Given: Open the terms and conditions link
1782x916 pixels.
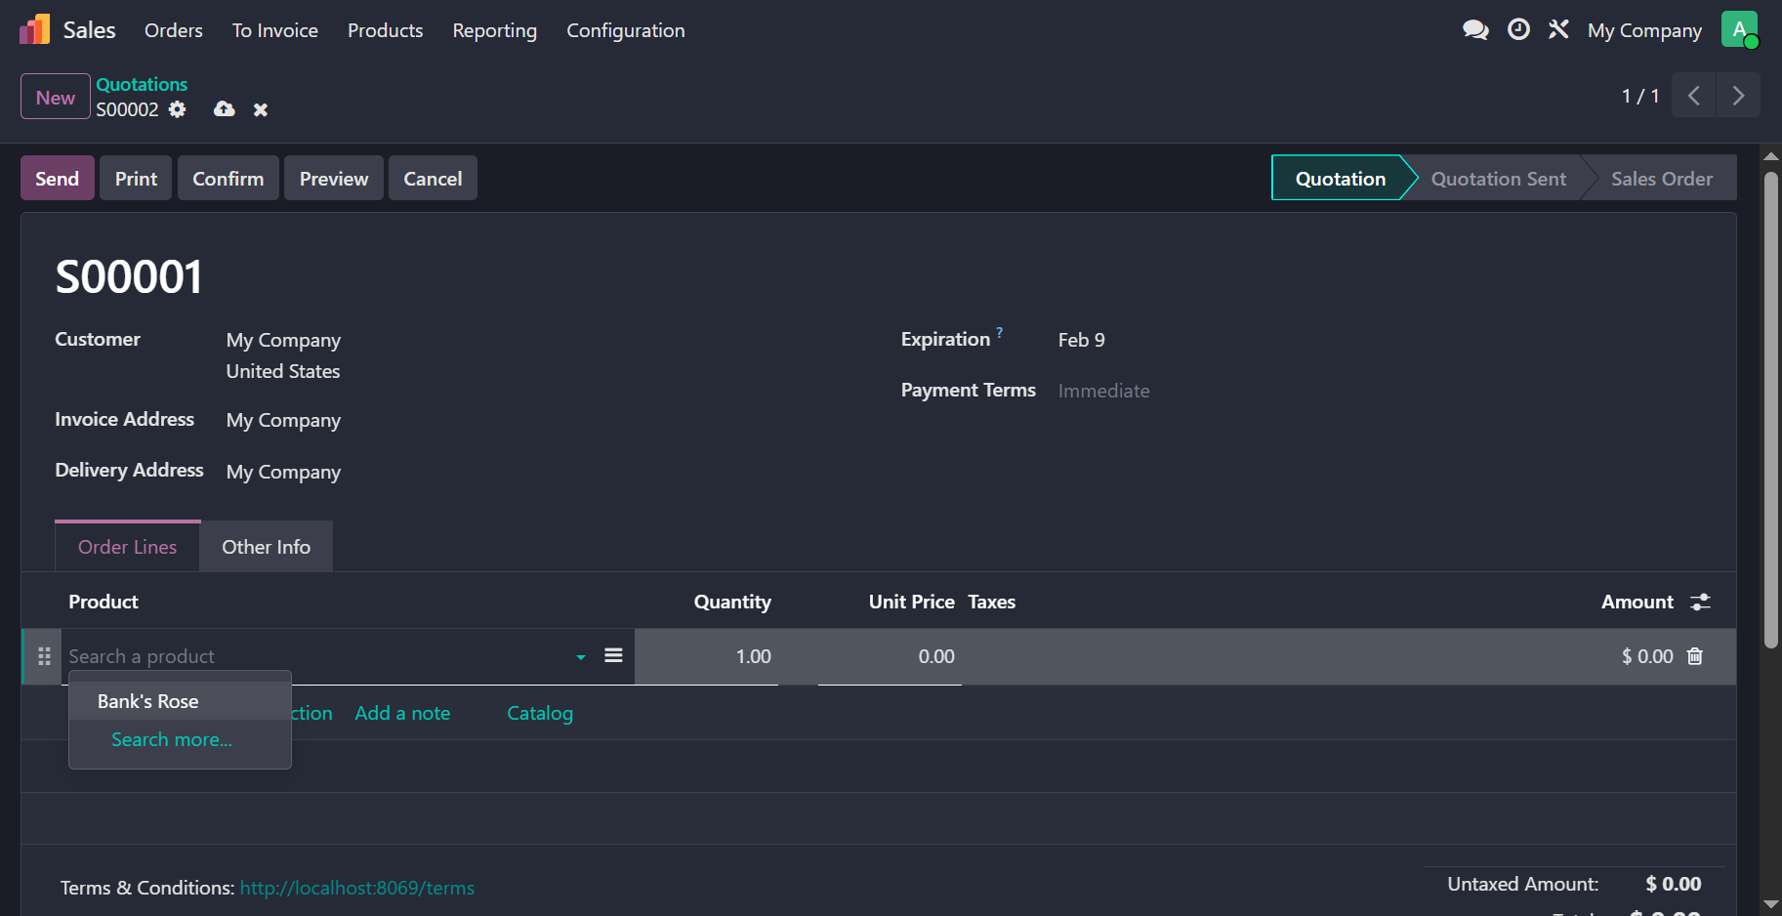Looking at the screenshot, I should click(x=356, y=888).
